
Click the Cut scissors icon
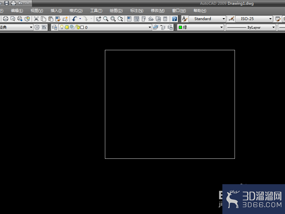[36, 19]
